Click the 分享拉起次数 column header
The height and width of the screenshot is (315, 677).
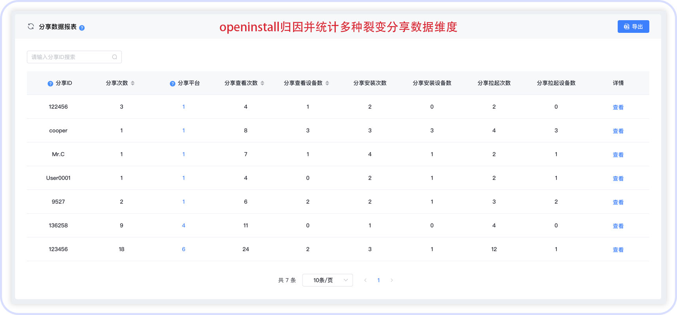pos(494,83)
